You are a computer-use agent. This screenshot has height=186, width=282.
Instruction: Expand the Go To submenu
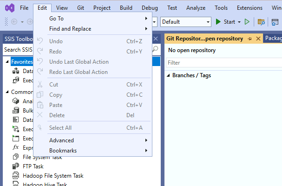point(92,19)
